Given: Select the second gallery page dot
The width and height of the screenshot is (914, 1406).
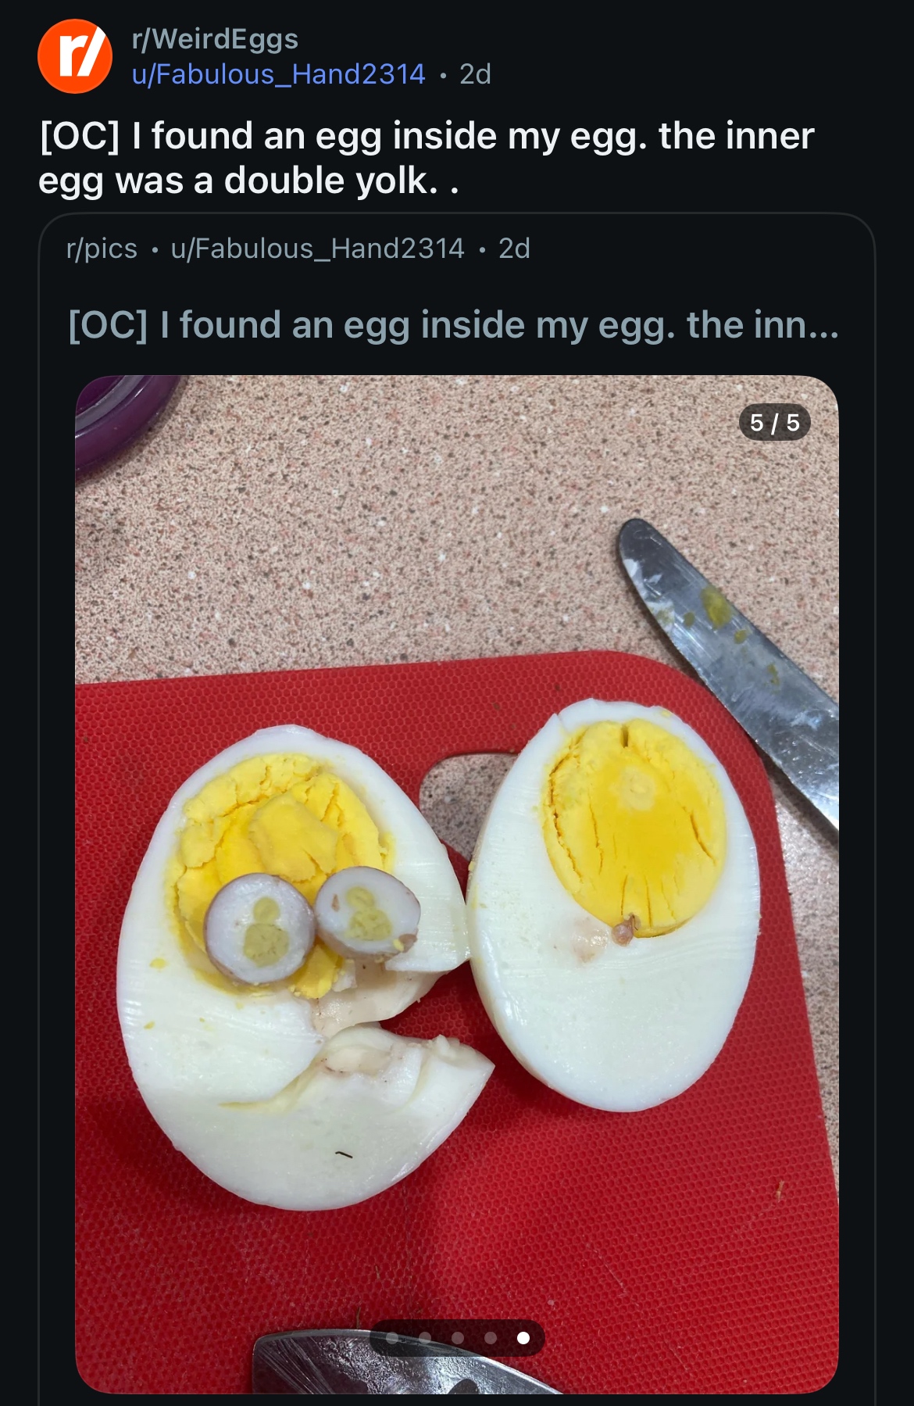Looking at the screenshot, I should coord(425,1338).
